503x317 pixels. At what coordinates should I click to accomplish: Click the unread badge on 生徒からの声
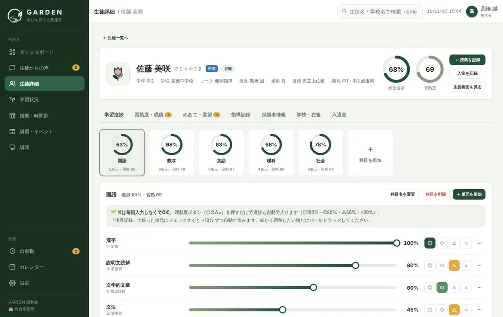tap(76, 68)
